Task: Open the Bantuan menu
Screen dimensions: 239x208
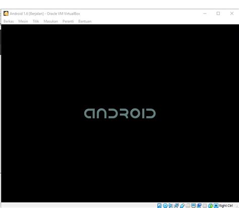Action: [85, 21]
